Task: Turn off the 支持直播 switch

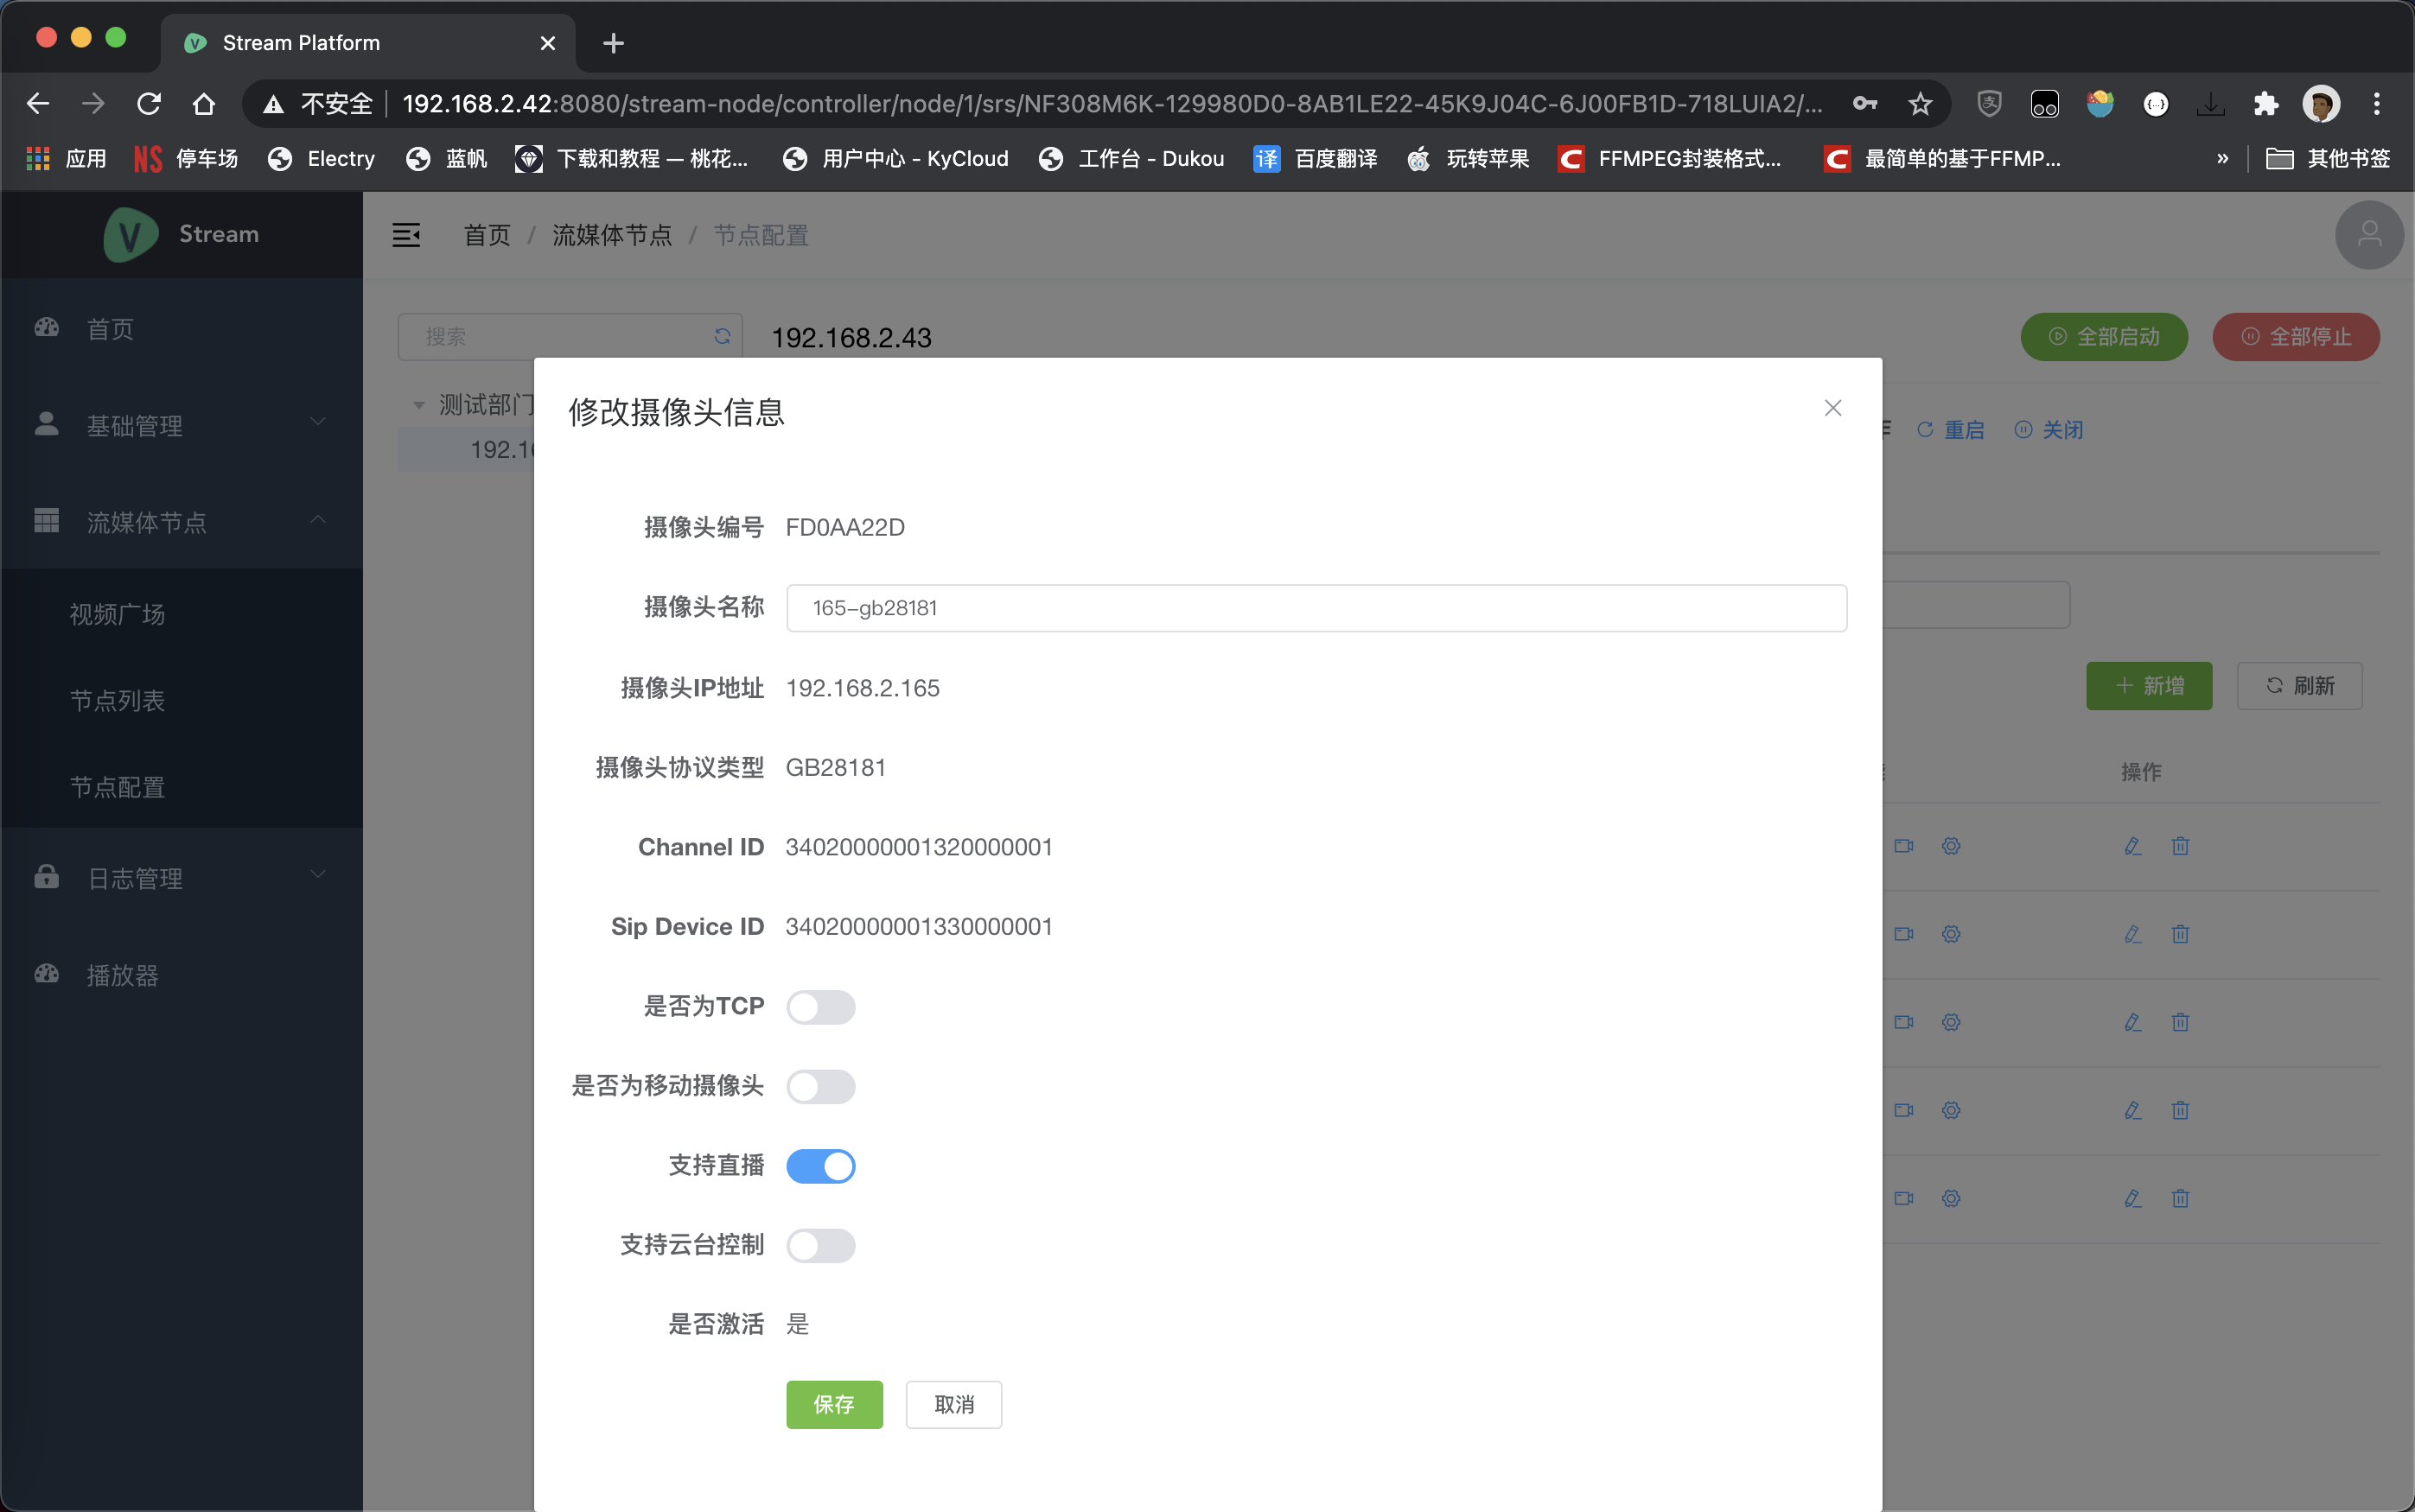Action: pyautogui.click(x=819, y=1166)
